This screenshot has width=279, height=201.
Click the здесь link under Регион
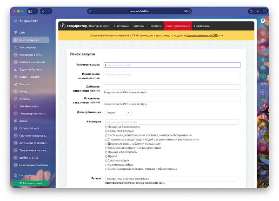[161, 183]
